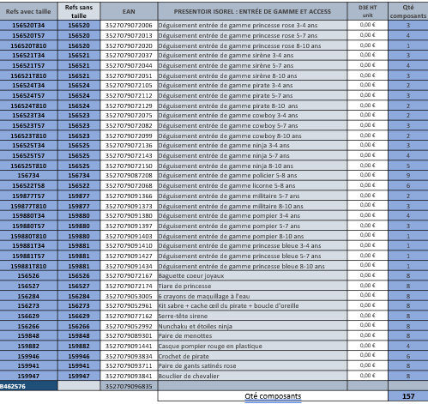Viewport: 428px width, 404px height.
Task: Click 'pirate 3-4 ans' description cell
Action: click(x=252, y=85)
